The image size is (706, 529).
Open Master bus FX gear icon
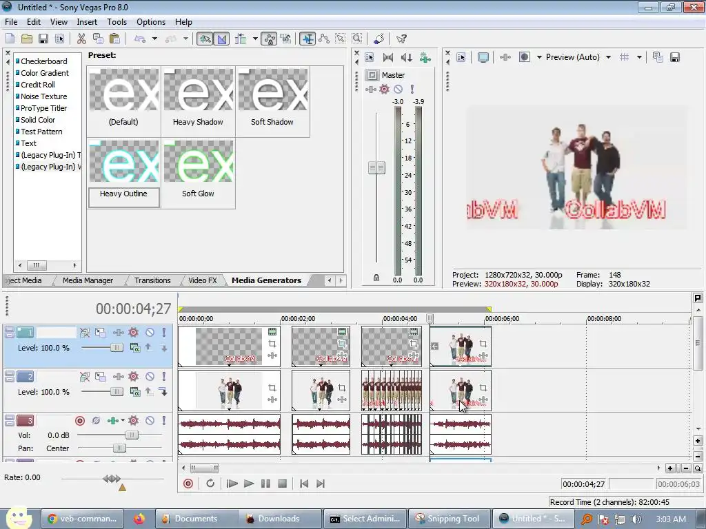click(x=384, y=89)
